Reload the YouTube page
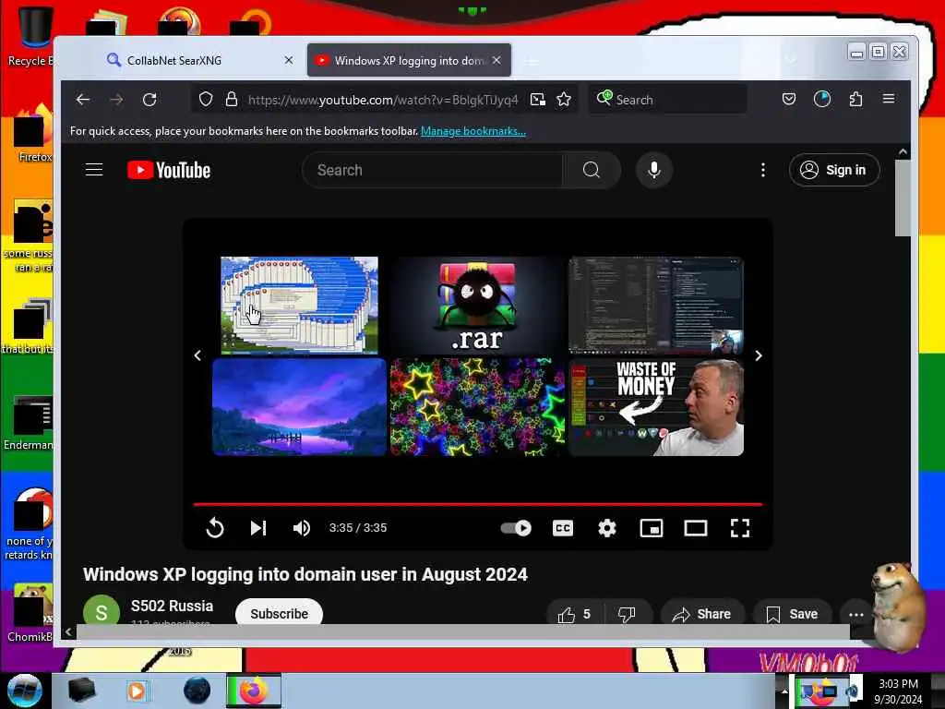The width and height of the screenshot is (945, 709). pyautogui.click(x=150, y=100)
